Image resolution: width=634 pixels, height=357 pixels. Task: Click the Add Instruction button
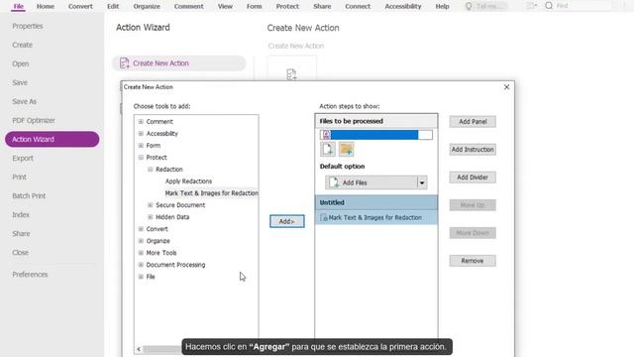[473, 150]
